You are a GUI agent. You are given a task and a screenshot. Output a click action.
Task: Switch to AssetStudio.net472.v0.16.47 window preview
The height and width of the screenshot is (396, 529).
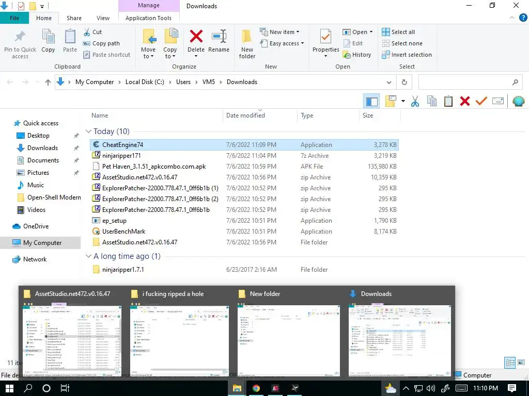pyautogui.click(x=72, y=333)
